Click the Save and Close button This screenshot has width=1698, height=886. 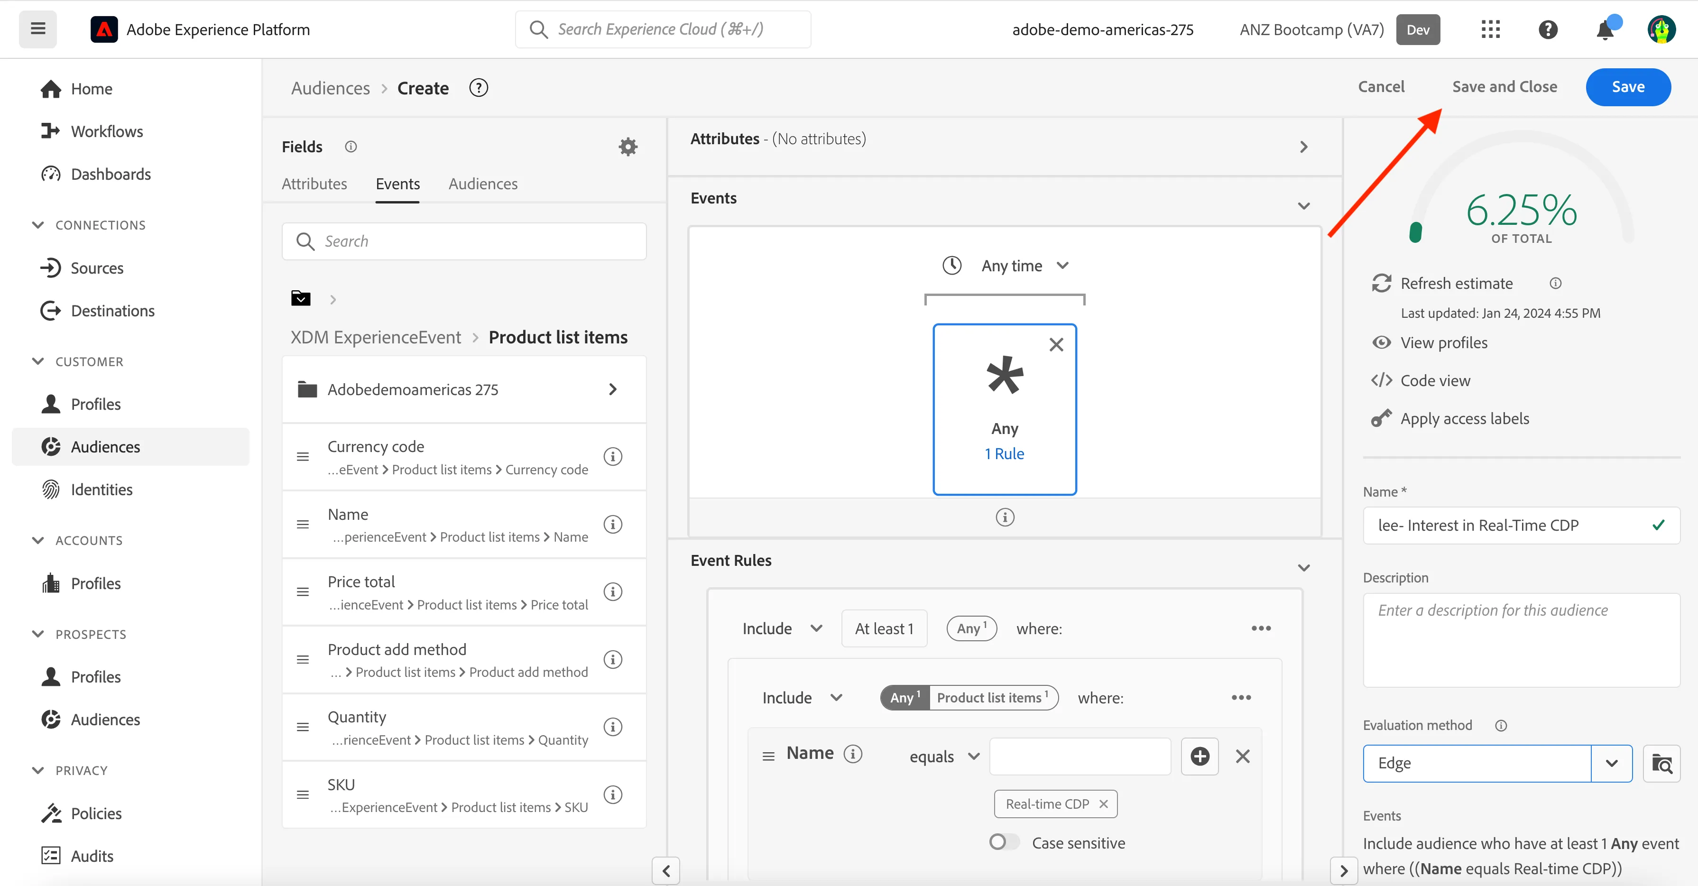click(1504, 86)
